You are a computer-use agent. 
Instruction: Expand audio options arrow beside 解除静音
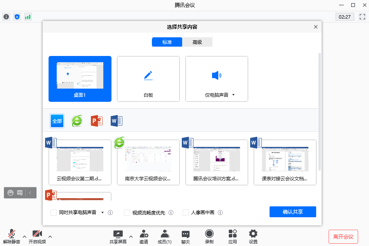(x=24, y=237)
